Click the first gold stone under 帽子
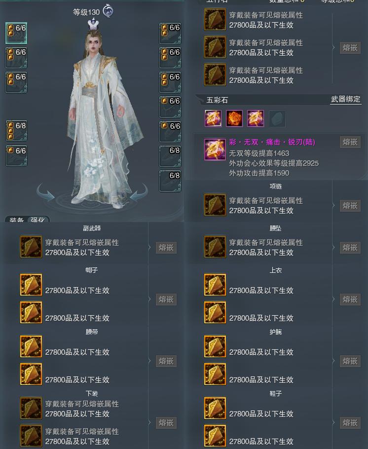 point(31,285)
